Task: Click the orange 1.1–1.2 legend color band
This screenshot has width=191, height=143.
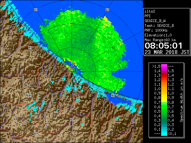Action: point(164,84)
